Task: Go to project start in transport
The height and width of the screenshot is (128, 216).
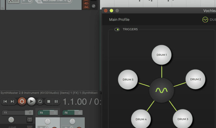Action: (5, 101)
